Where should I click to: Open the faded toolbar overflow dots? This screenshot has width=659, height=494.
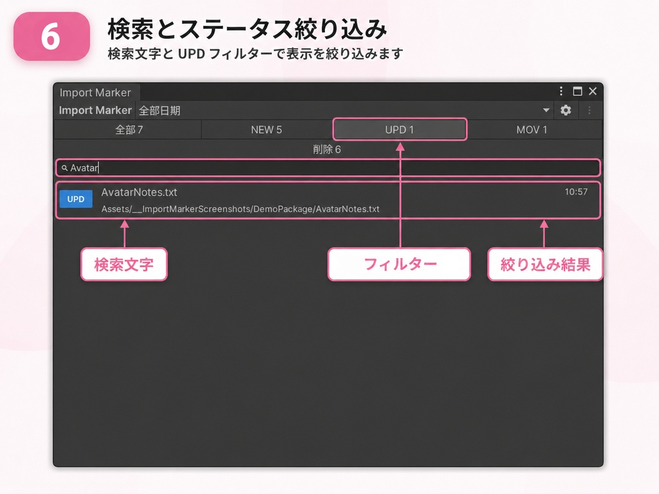tap(589, 110)
